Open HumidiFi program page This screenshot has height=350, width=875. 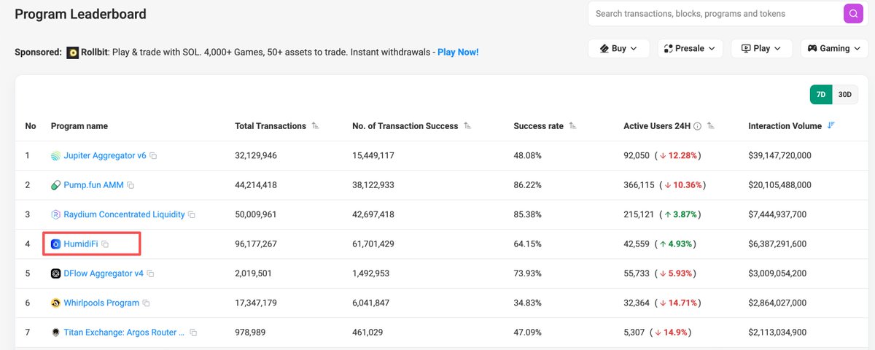[81, 244]
